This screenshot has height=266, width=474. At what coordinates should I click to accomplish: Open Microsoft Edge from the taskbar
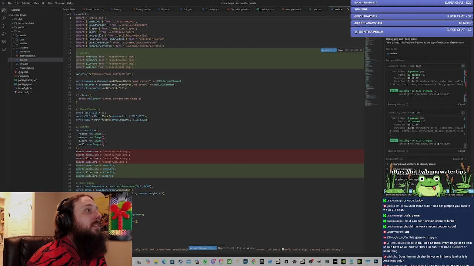click(x=164, y=262)
